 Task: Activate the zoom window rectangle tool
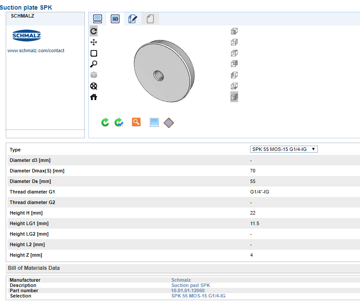tap(94, 53)
